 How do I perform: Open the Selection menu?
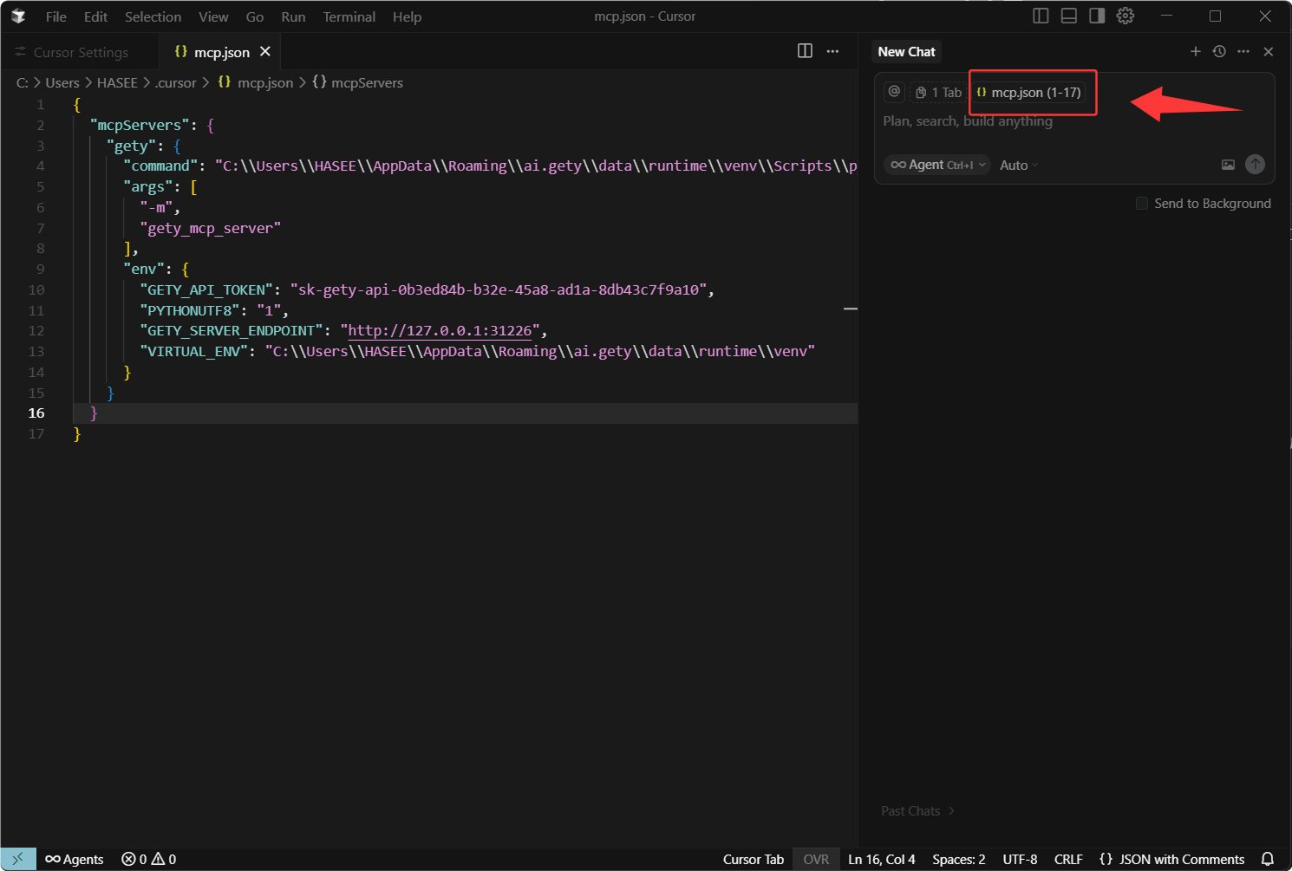tap(153, 16)
